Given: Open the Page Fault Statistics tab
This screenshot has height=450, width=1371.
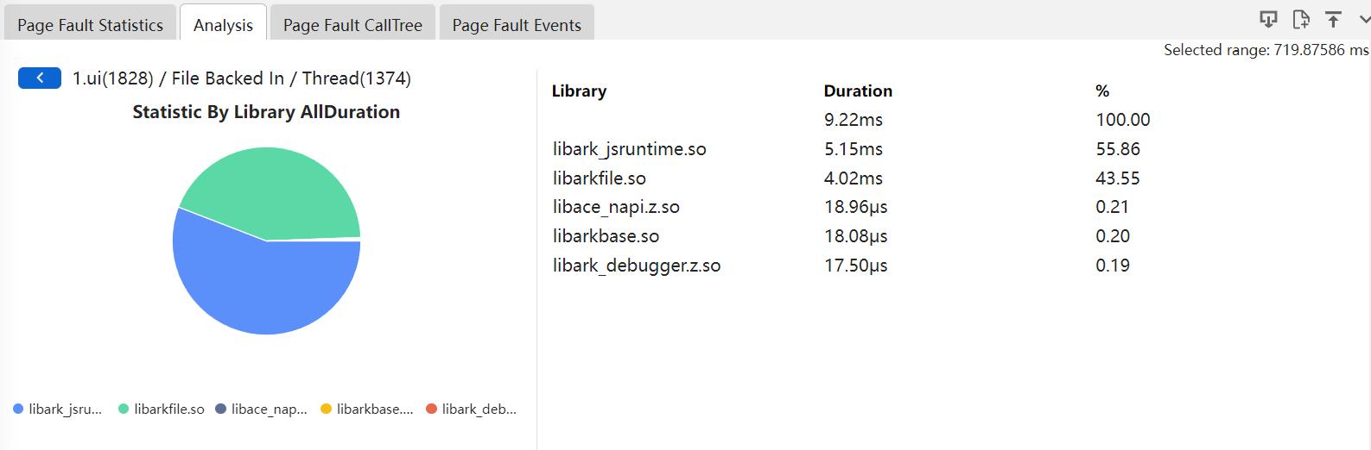Looking at the screenshot, I should click(x=90, y=25).
